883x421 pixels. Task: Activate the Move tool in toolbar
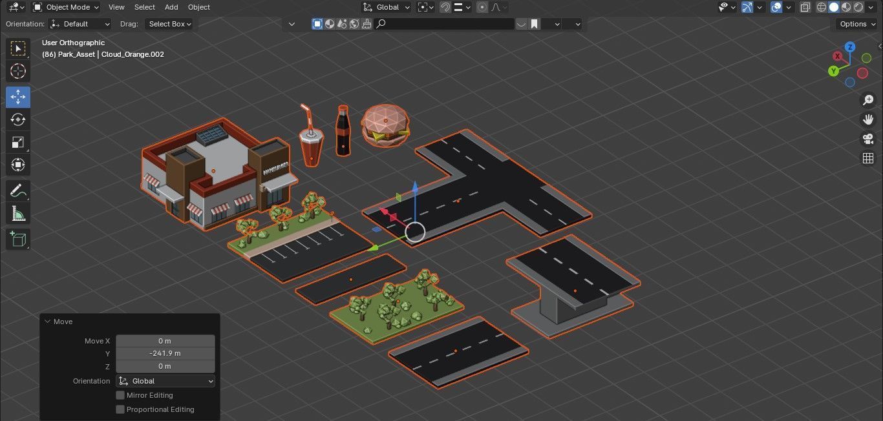click(x=18, y=98)
